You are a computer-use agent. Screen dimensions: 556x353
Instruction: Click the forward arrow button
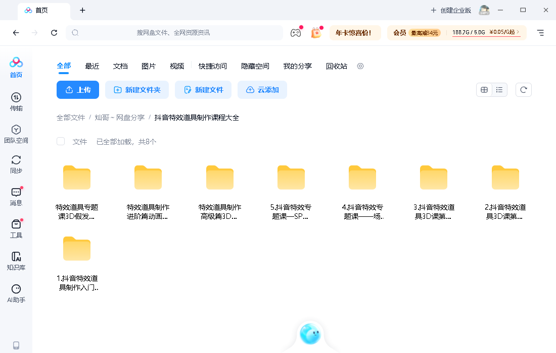(35, 33)
